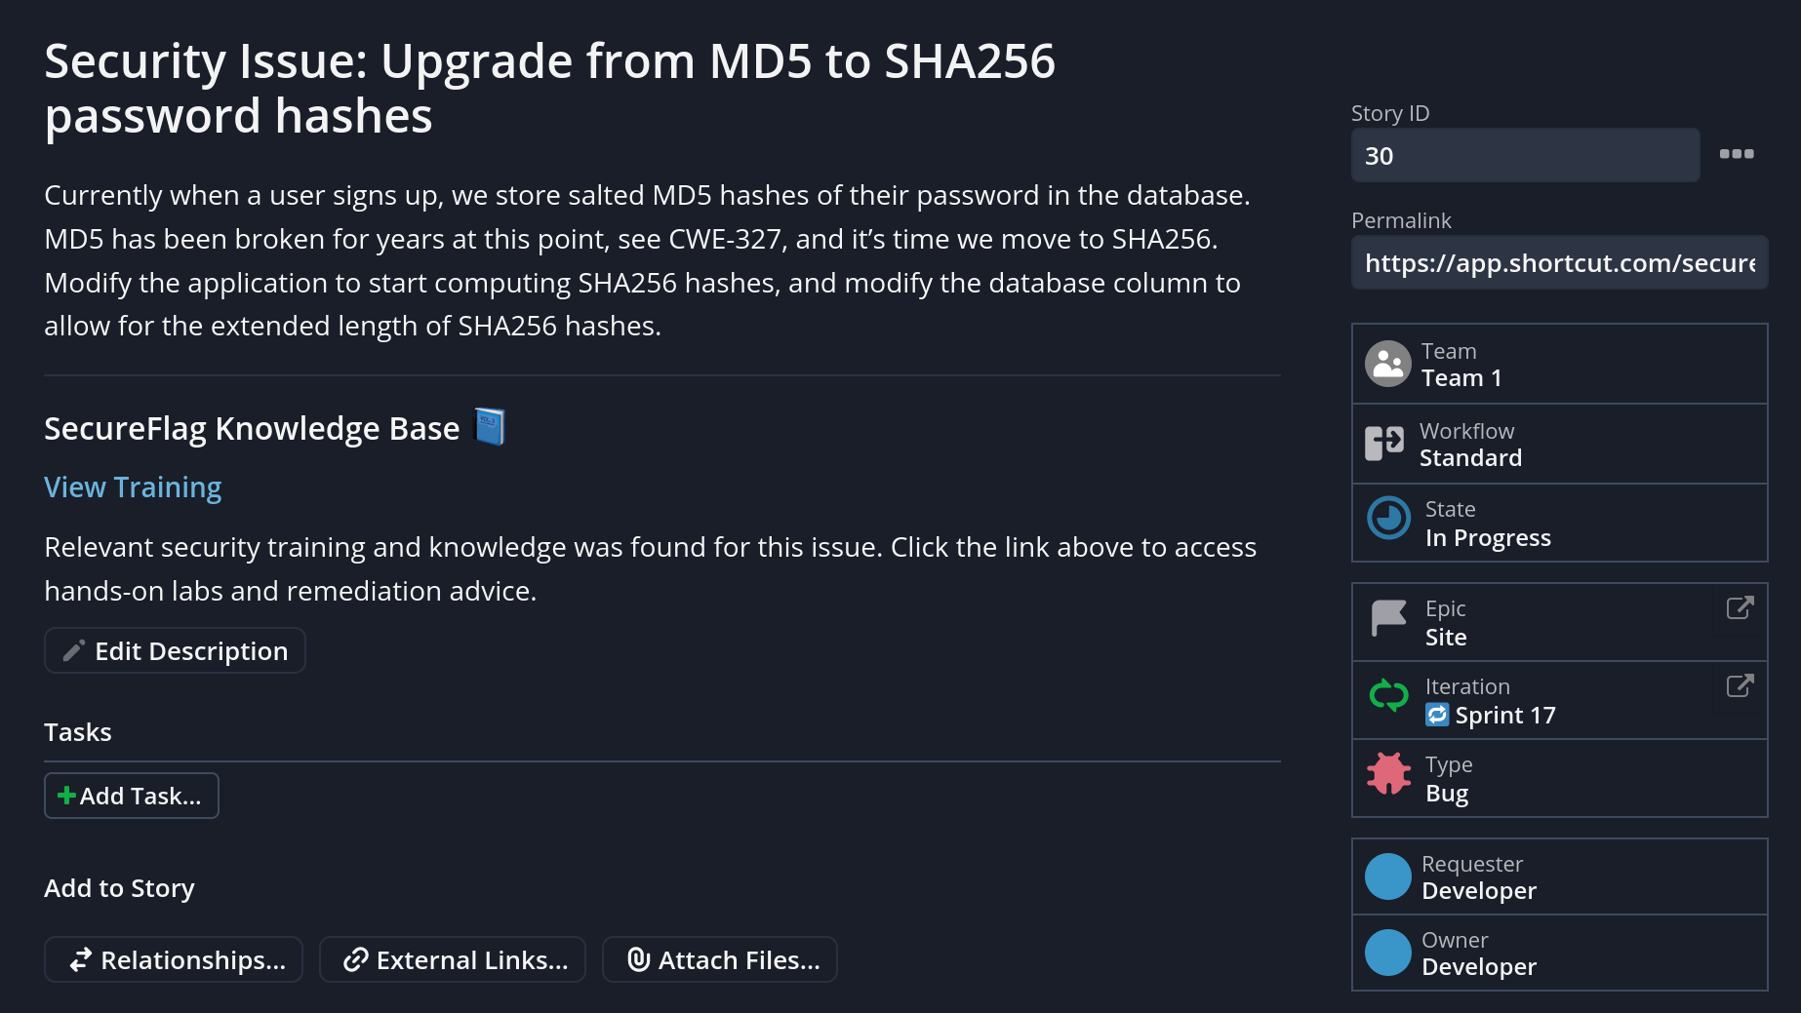The image size is (1801, 1013).
Task: Change the Owner field
Action: click(x=1559, y=953)
